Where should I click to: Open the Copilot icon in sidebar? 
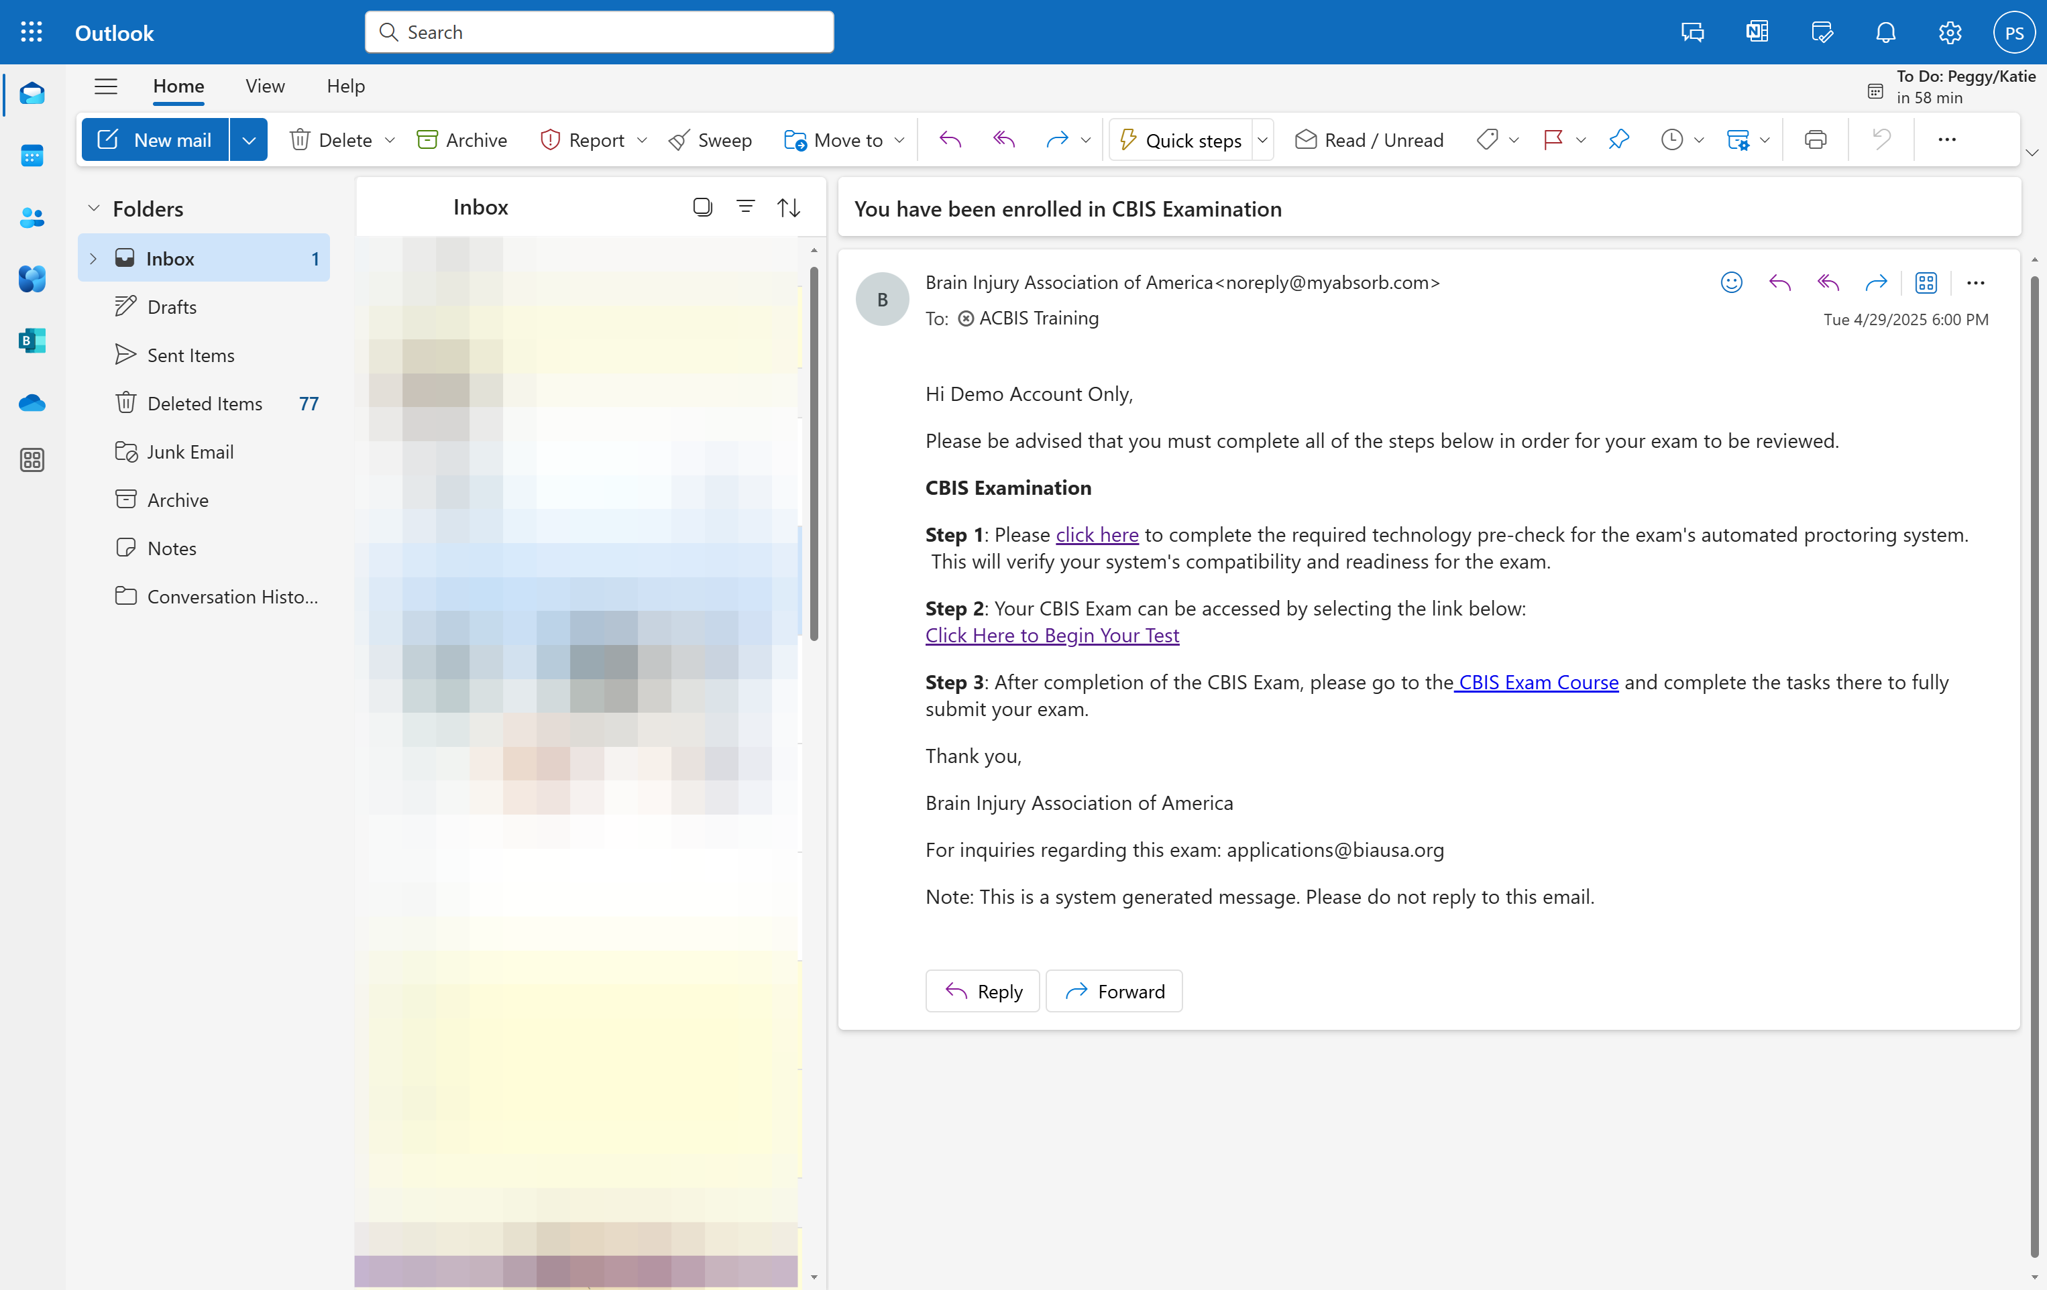(32, 279)
